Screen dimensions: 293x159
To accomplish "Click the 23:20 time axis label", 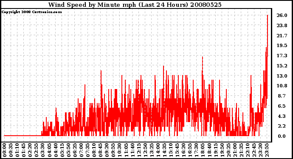I will (261, 150).
